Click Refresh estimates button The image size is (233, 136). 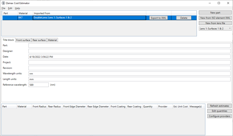pos(220,106)
